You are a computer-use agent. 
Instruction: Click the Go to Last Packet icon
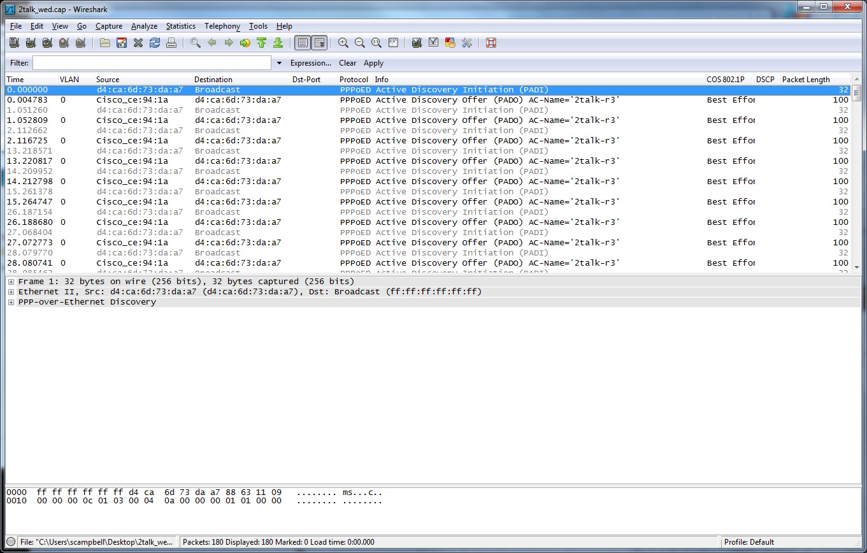coord(278,43)
